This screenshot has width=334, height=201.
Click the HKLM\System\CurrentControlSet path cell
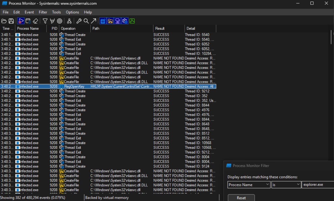[121, 86]
